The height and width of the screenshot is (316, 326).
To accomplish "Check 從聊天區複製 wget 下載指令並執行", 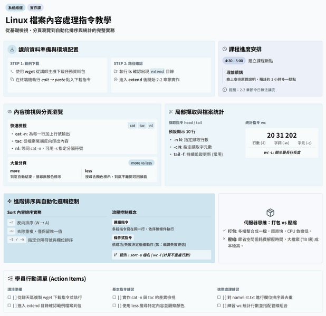I will pos(9,298).
